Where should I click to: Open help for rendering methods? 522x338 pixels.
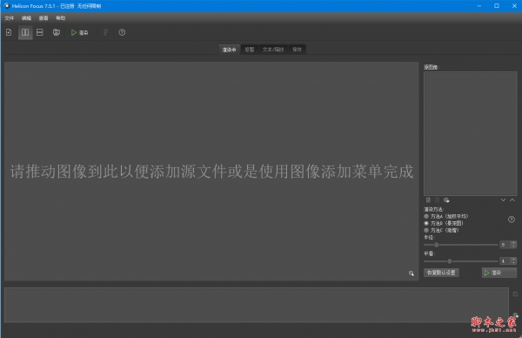pos(512,220)
